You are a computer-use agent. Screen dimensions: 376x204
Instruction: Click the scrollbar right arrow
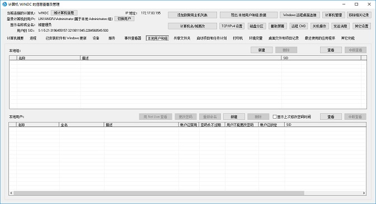click(x=364, y=193)
